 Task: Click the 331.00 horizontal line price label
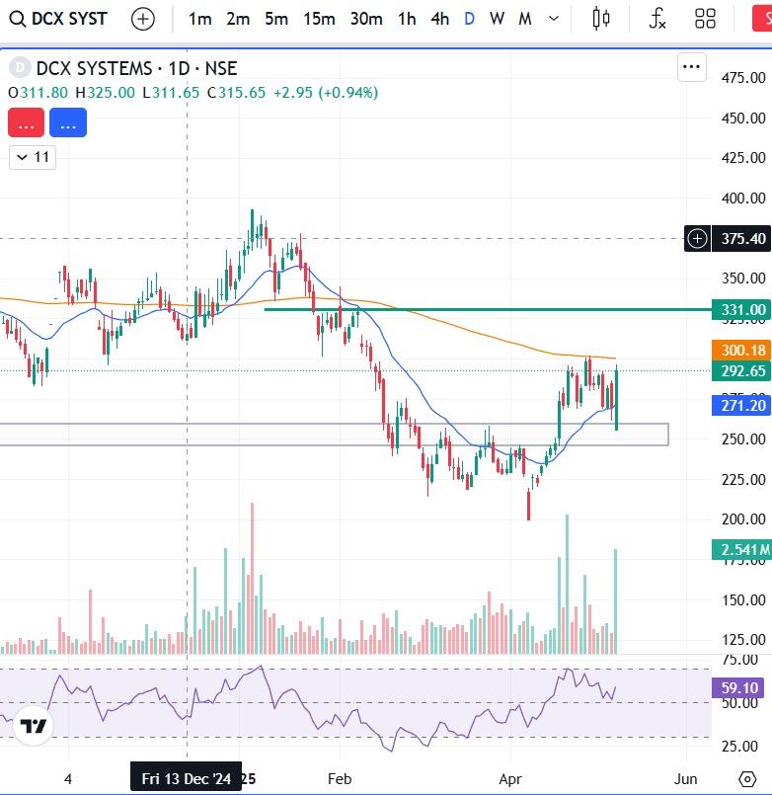[x=742, y=310]
